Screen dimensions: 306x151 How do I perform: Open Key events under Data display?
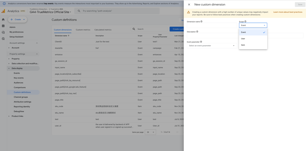tap(18, 78)
